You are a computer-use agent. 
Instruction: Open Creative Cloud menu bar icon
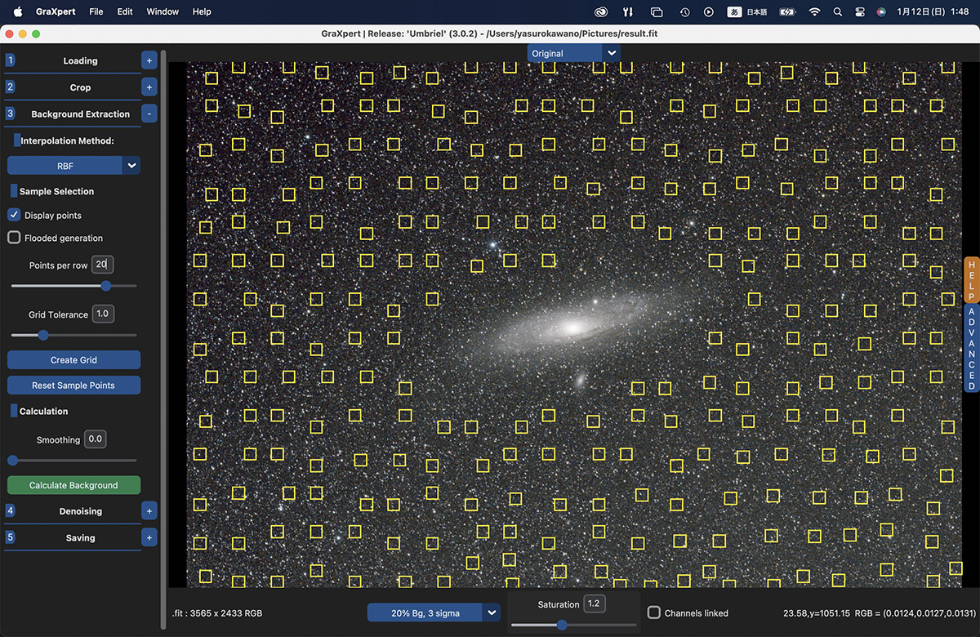coord(602,11)
